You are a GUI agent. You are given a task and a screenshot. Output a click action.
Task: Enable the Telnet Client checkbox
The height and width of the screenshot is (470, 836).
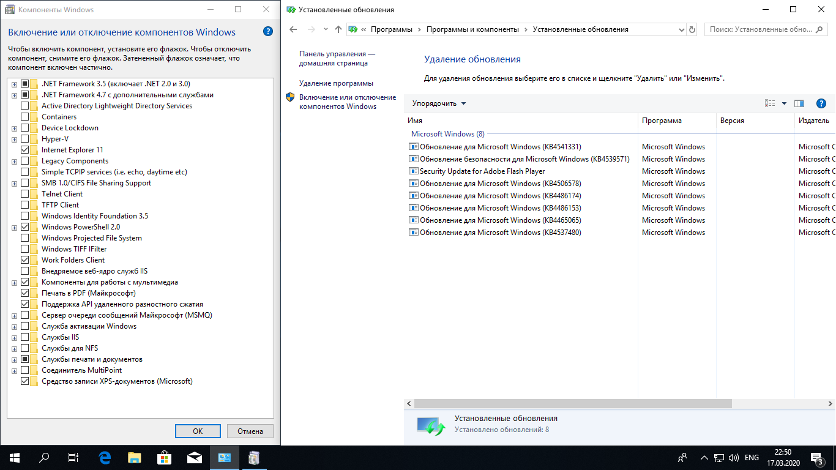[25, 194]
